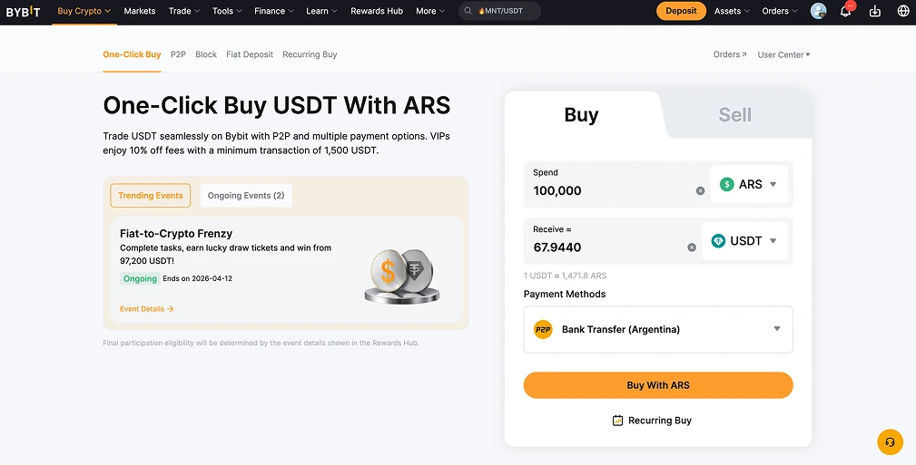Select the Trending Events tab
This screenshot has height=465, width=916.
[x=151, y=196]
